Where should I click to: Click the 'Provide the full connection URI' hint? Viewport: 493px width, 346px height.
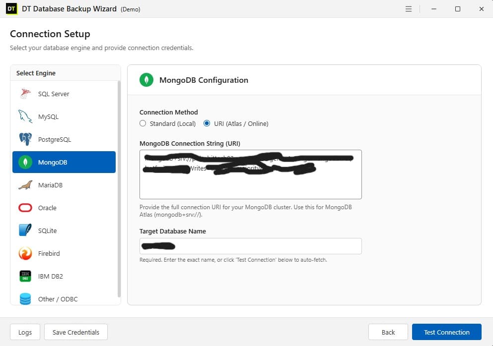(x=246, y=211)
